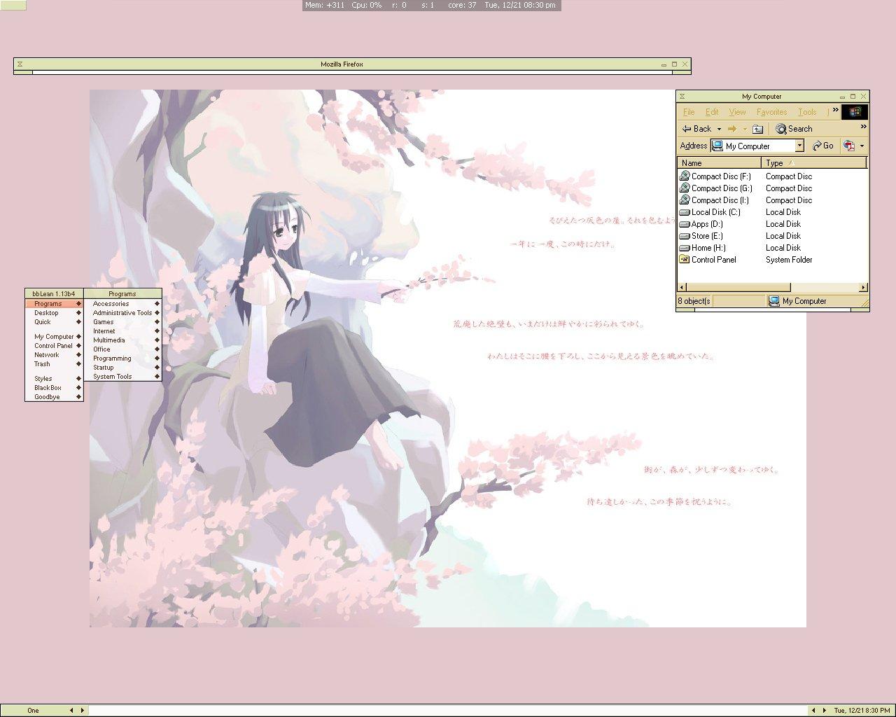896x717 pixels.
Task: Open the Forward history dropdown arrow
Action: point(745,129)
